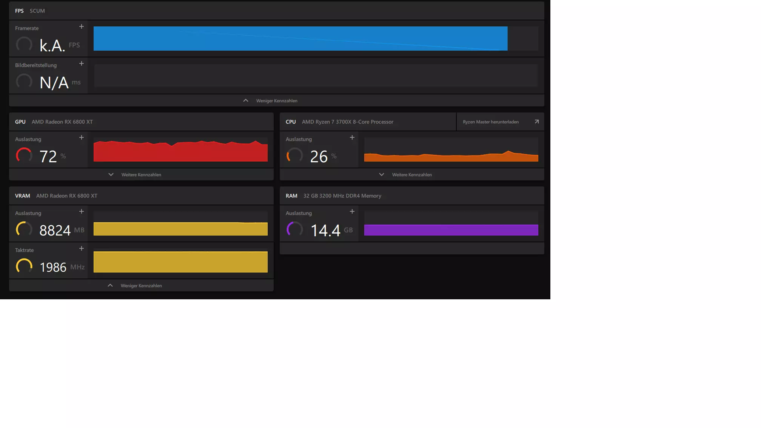This screenshot has height=428, width=761.
Task: Click plus icon for RAM Auslastung
Action: point(352,212)
